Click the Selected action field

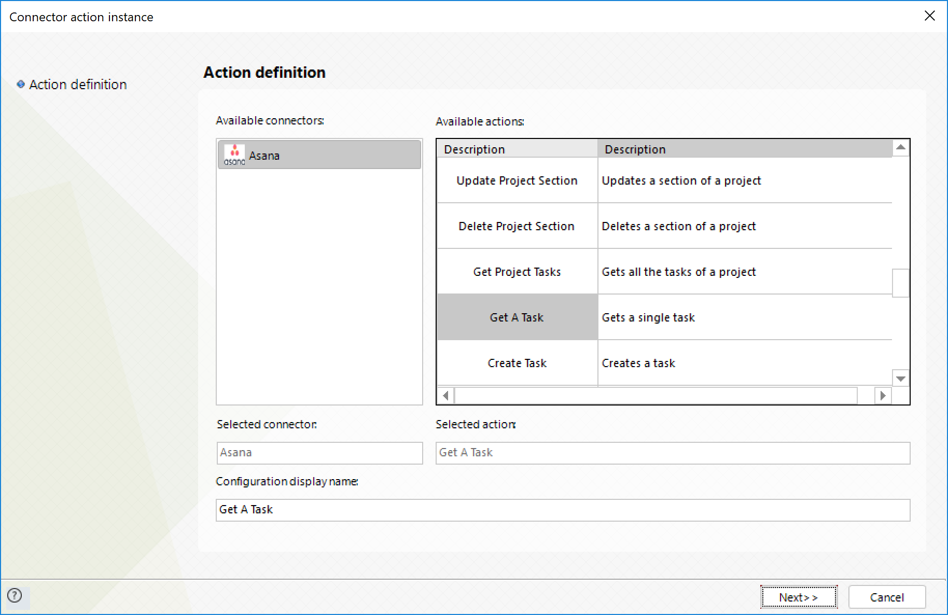point(673,453)
